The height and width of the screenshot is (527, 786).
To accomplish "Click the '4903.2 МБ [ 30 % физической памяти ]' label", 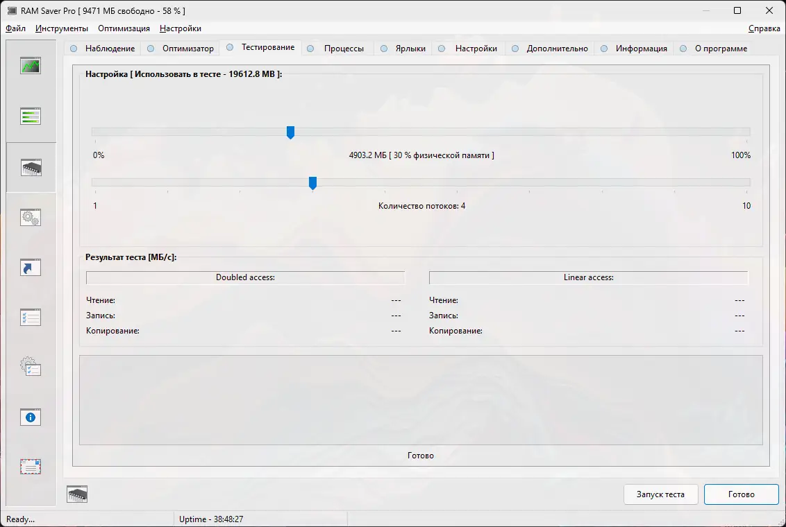I will tap(421, 155).
